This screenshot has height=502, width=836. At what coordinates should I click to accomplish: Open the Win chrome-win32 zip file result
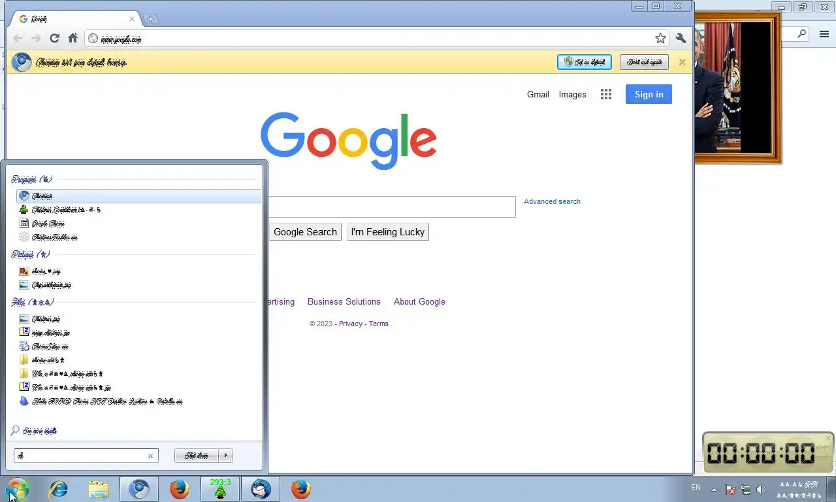[138, 388]
